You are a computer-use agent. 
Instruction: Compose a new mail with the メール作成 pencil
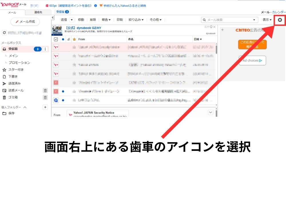(x=25, y=22)
